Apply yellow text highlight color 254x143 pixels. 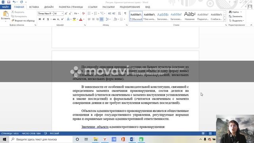tap(74, 19)
